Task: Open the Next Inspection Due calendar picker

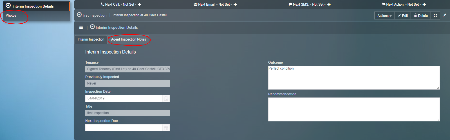Action: tap(166, 128)
